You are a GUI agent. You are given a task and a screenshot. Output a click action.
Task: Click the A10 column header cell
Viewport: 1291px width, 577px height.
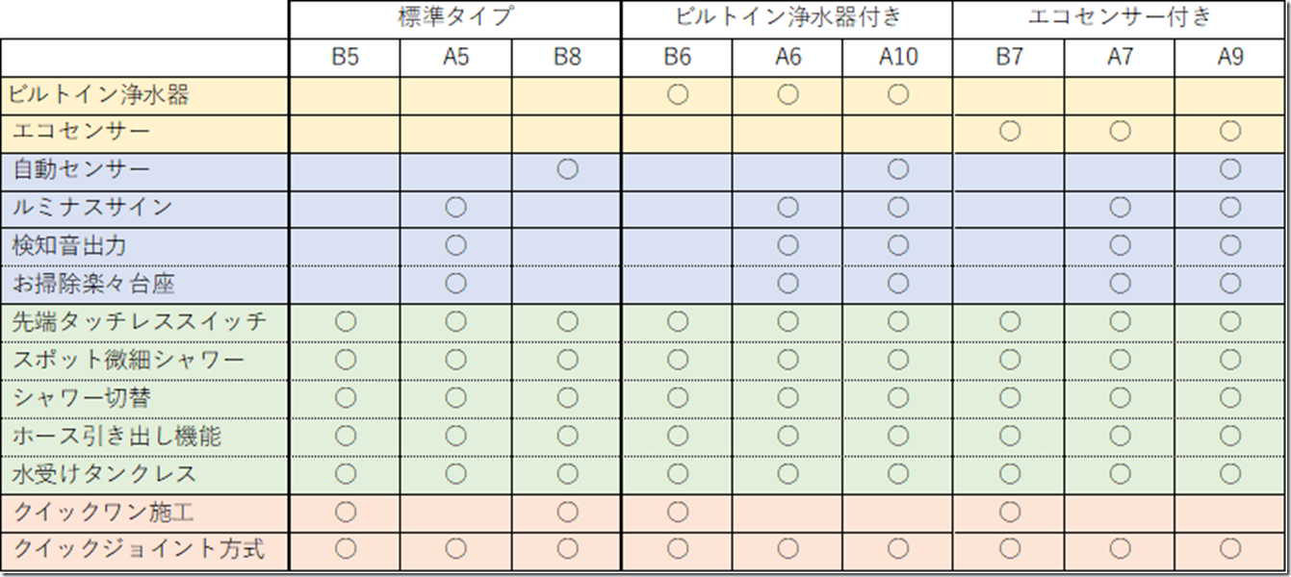point(898,57)
